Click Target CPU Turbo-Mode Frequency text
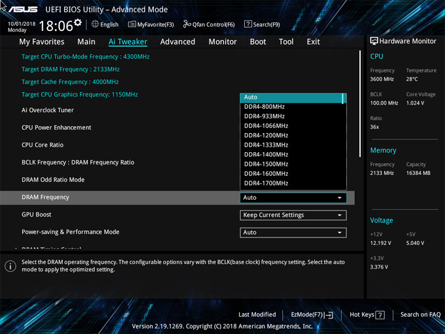Viewport: 445px width, 334px height. pos(85,57)
